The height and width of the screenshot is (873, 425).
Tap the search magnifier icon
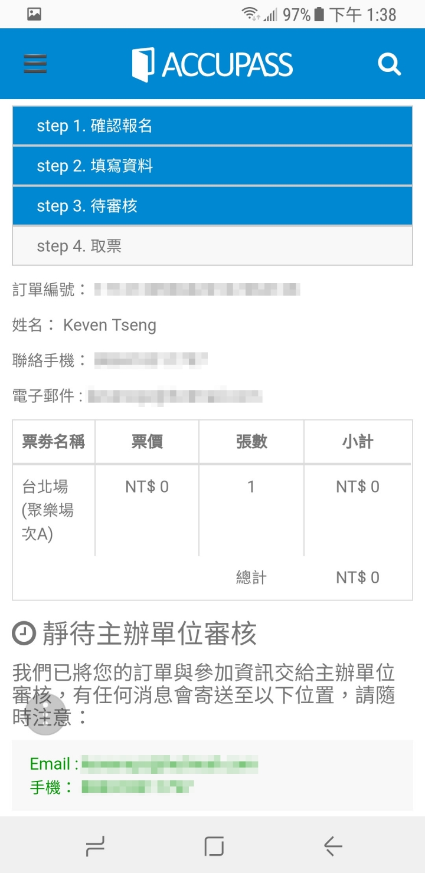click(390, 64)
